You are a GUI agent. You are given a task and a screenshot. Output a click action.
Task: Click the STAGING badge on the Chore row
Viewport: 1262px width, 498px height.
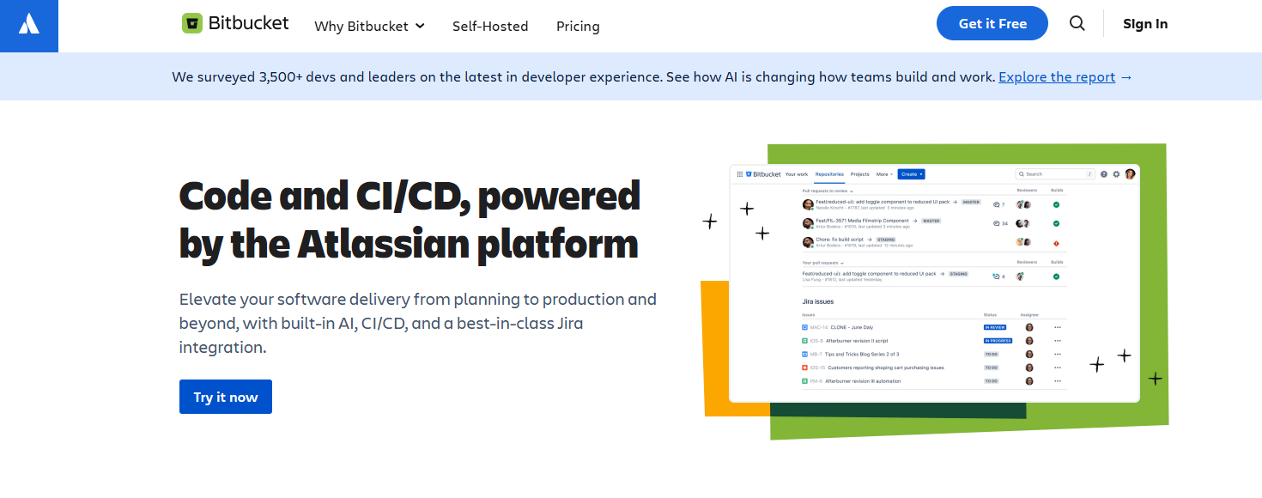886,240
